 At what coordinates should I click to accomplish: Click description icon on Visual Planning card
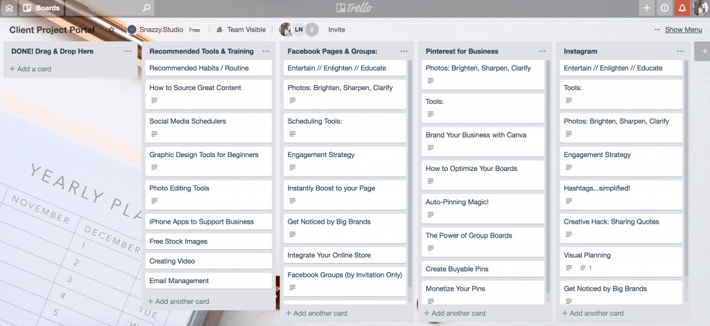coord(569,268)
